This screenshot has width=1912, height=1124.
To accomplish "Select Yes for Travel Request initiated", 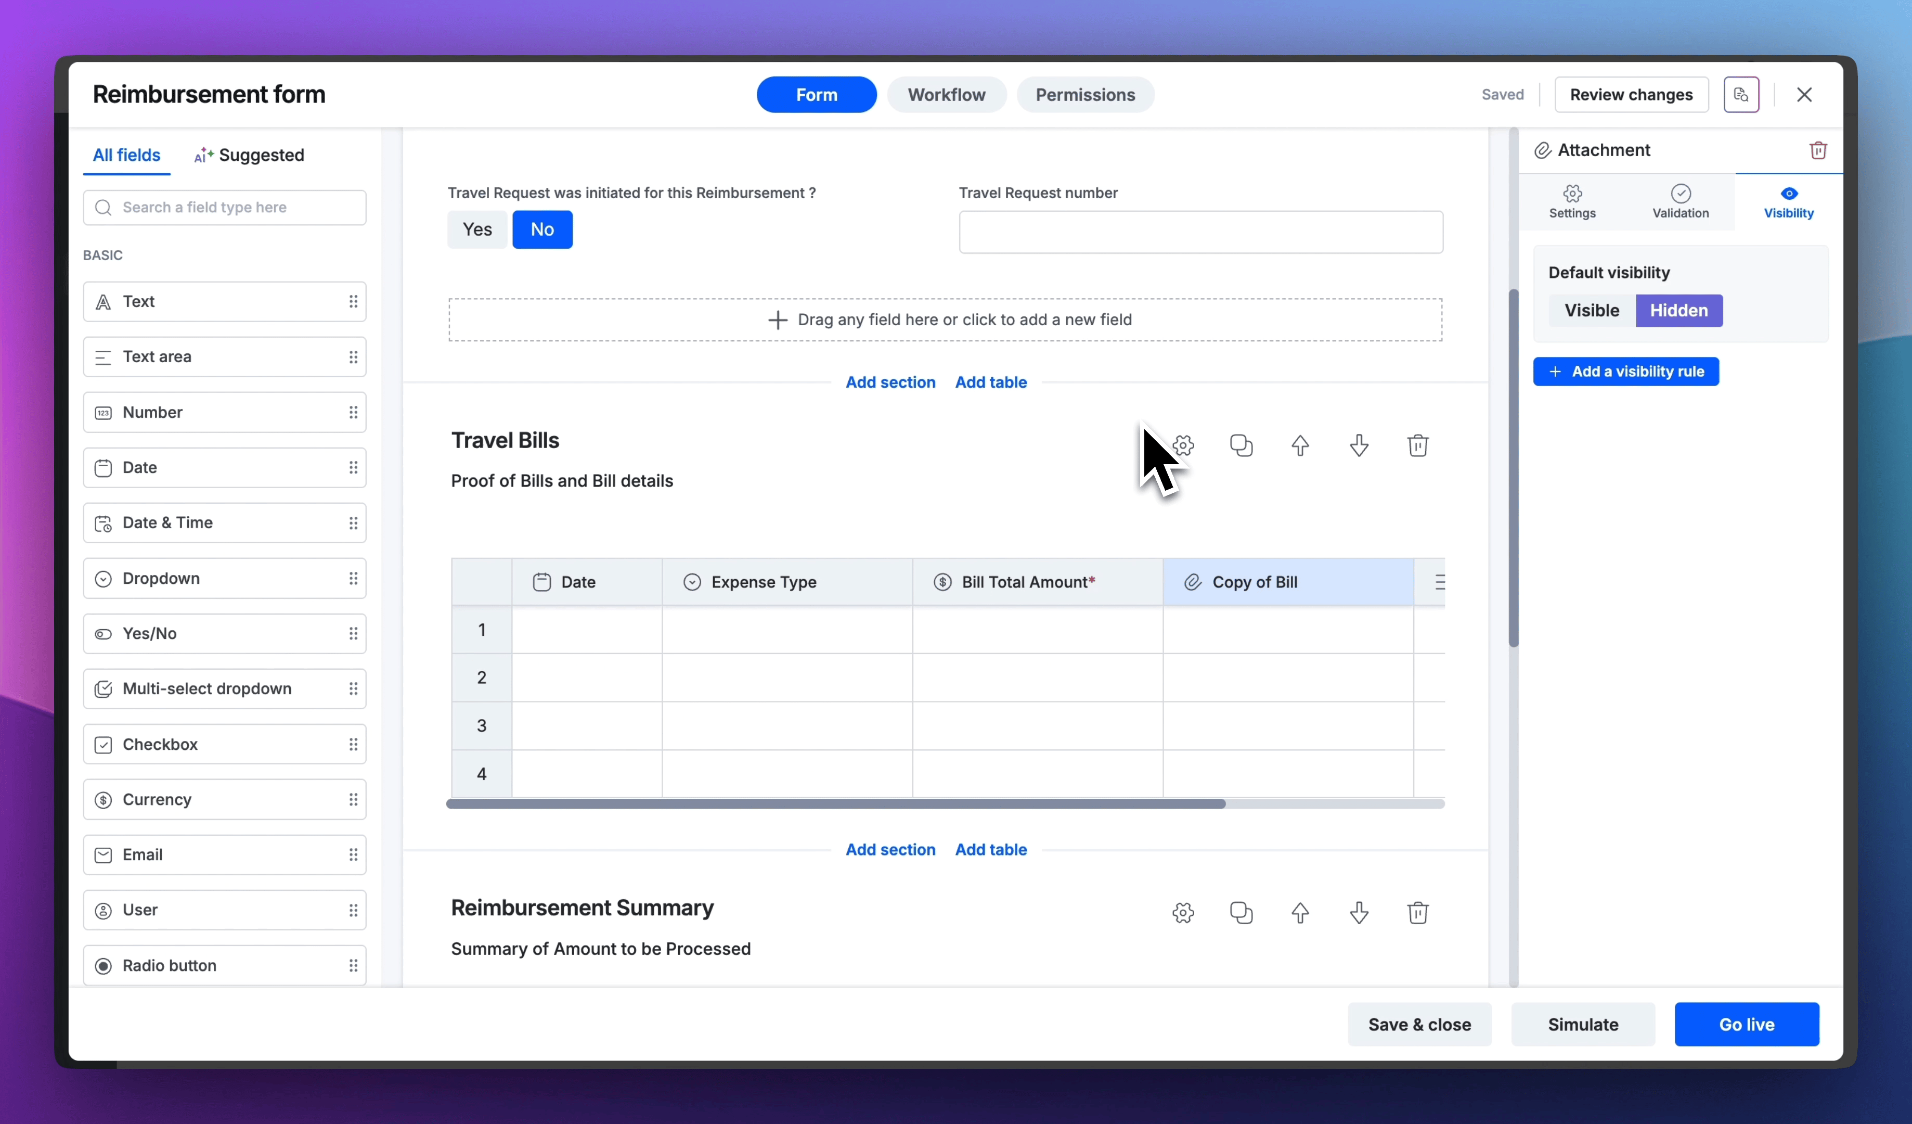I will click(477, 229).
